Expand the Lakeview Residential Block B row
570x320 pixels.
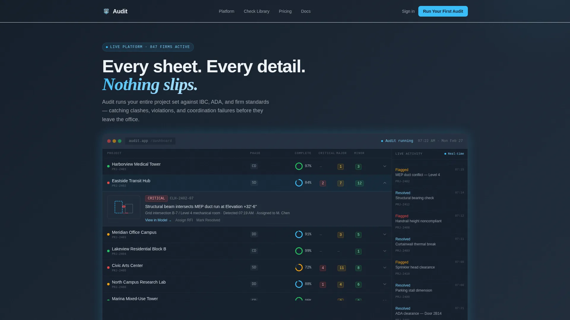pyautogui.click(x=385, y=251)
